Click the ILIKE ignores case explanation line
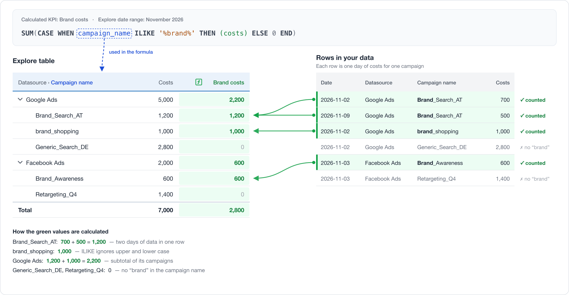Viewport: 569px width, 295px height. click(x=91, y=251)
